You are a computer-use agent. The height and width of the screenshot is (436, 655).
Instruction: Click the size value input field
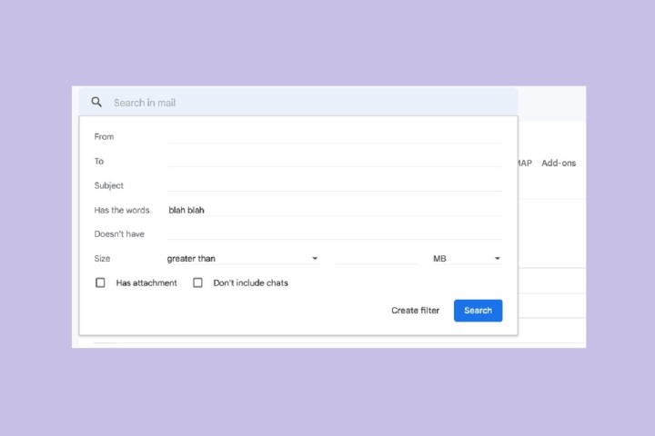[x=377, y=258]
